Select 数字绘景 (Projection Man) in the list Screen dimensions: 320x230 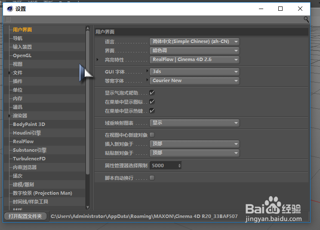tap(43, 193)
